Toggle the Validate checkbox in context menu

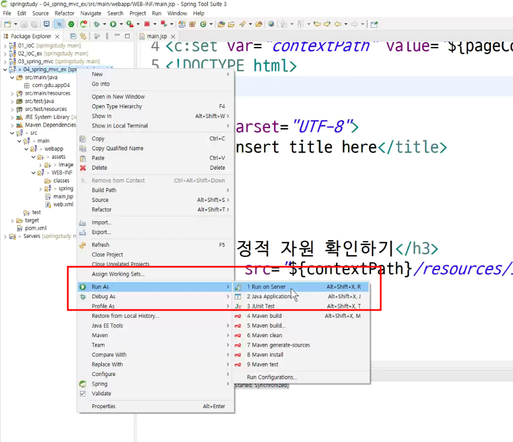tap(83, 393)
